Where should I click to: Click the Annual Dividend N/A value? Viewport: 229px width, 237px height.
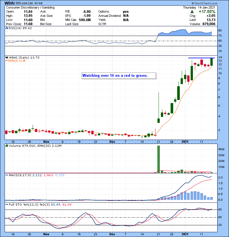(x=126, y=16)
